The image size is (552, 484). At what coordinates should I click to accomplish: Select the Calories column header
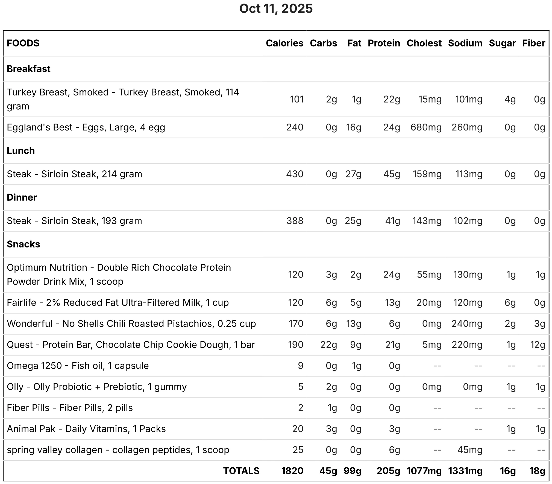pyautogui.click(x=284, y=43)
